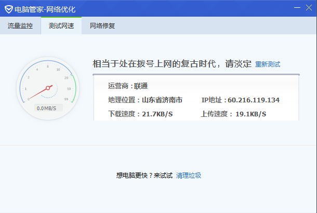
Task: Click the 地理位置 山东省济南市 text
Action: click(145, 100)
